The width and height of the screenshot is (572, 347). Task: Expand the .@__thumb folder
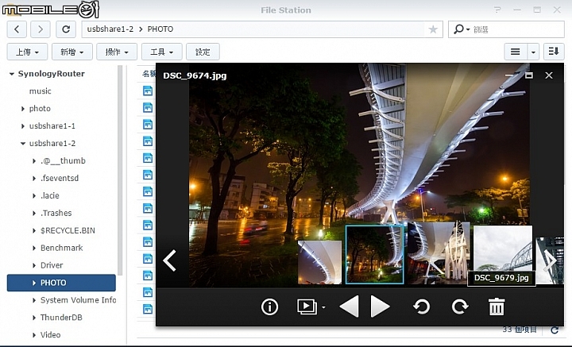(34, 160)
